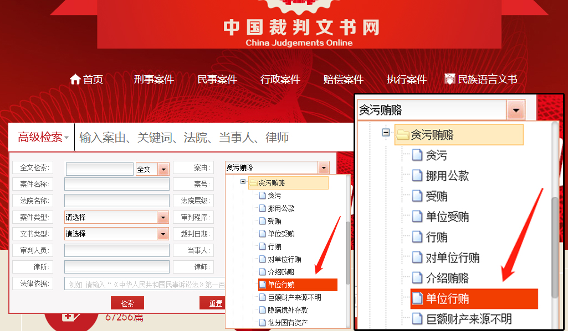Click the 审判人员 input field
Viewport: 568px width, 331px height.
[116, 250]
